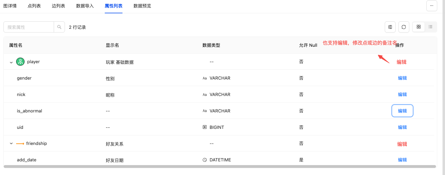445x175 pixels.
Task: Edit the gender attribute row
Action: (x=402, y=78)
